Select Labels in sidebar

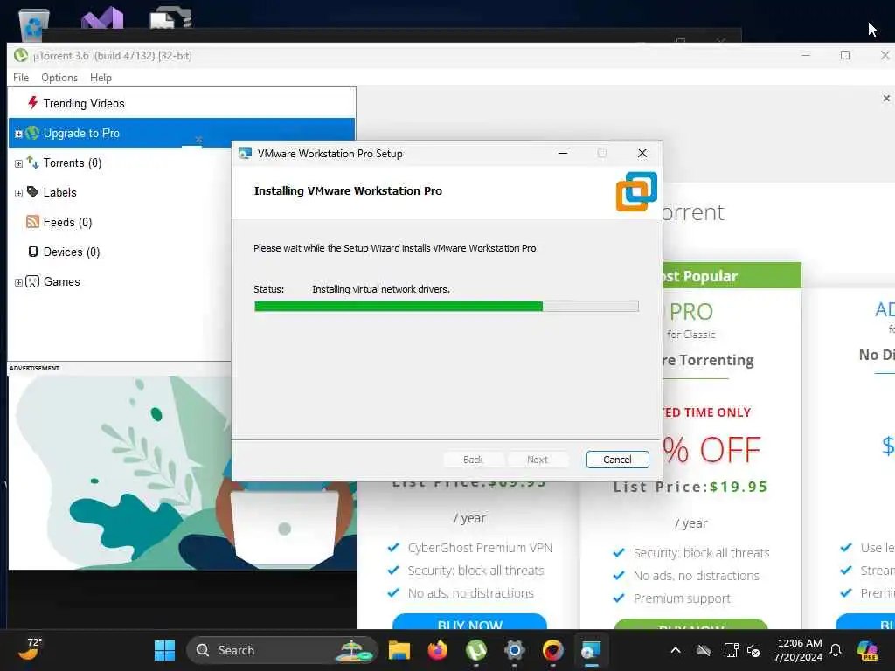(59, 192)
